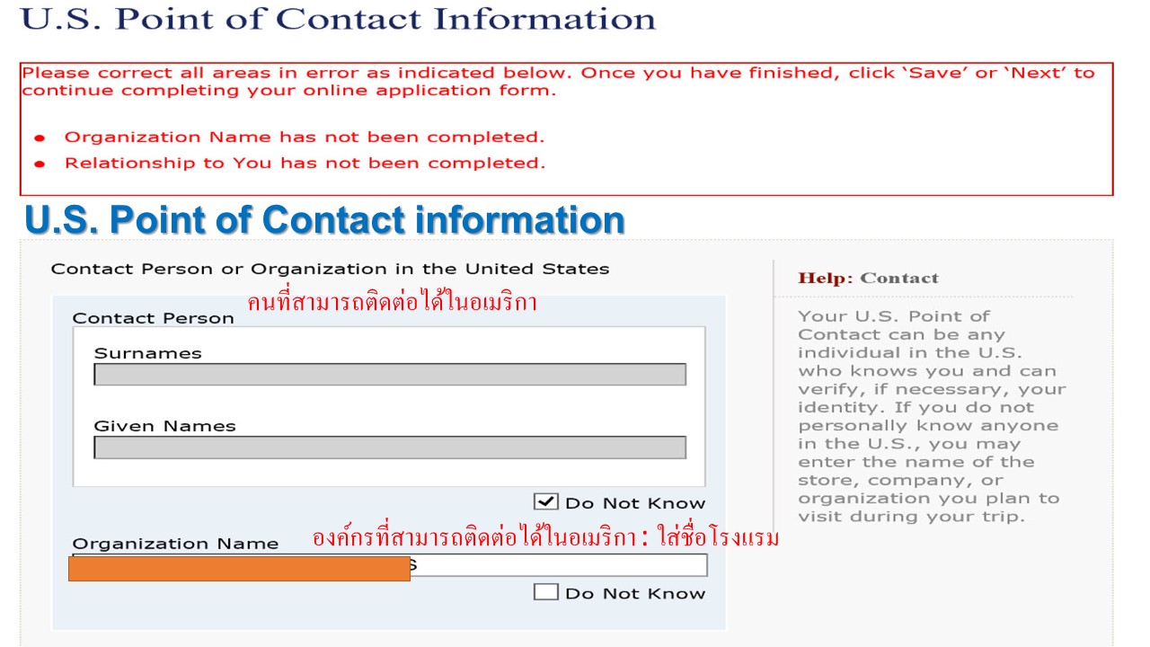Click the Given Names text field
This screenshot has width=1150, height=647.
[x=389, y=448]
